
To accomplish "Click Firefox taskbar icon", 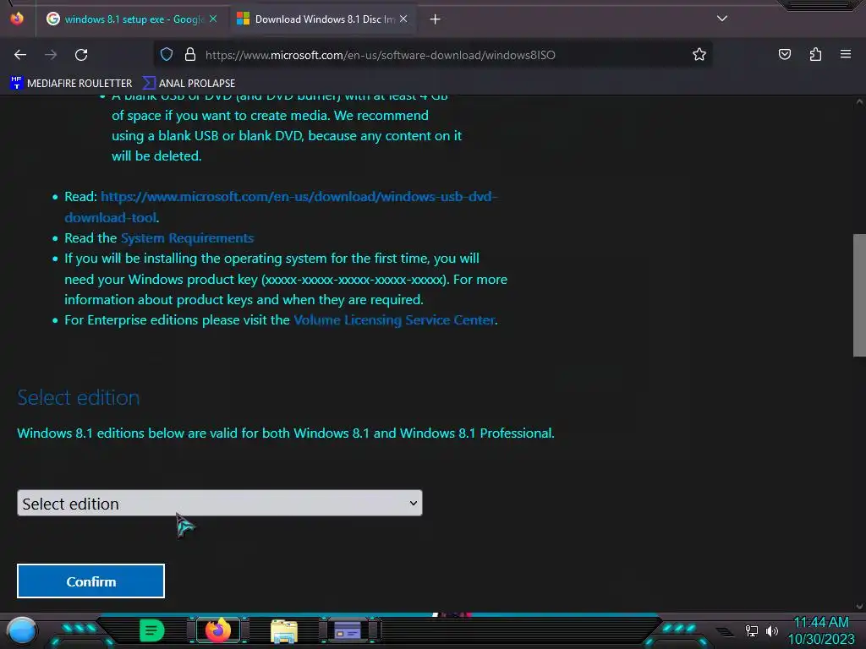I will (217, 630).
